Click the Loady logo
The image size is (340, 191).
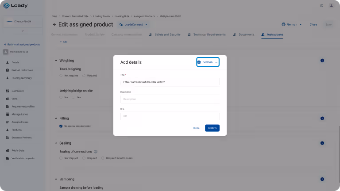tap(15, 5)
